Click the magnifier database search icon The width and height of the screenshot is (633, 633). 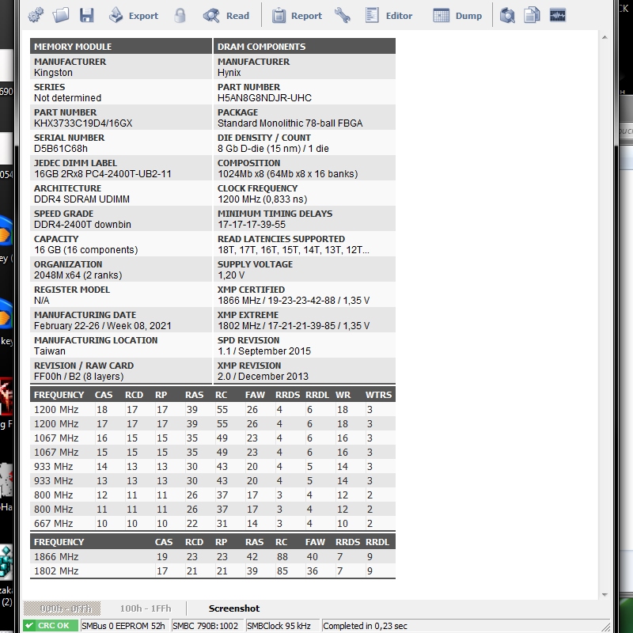[x=507, y=15]
